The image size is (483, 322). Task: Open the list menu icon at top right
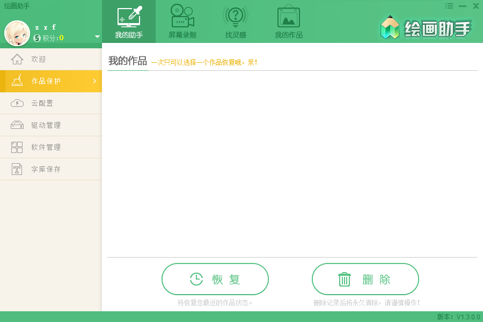pyautogui.click(x=449, y=6)
